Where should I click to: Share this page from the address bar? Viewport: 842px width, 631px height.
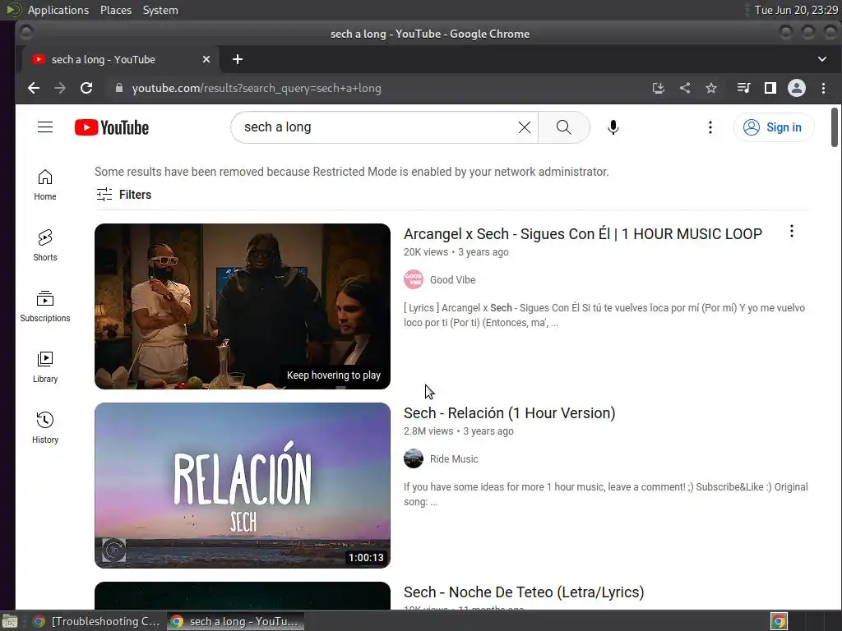pos(685,88)
